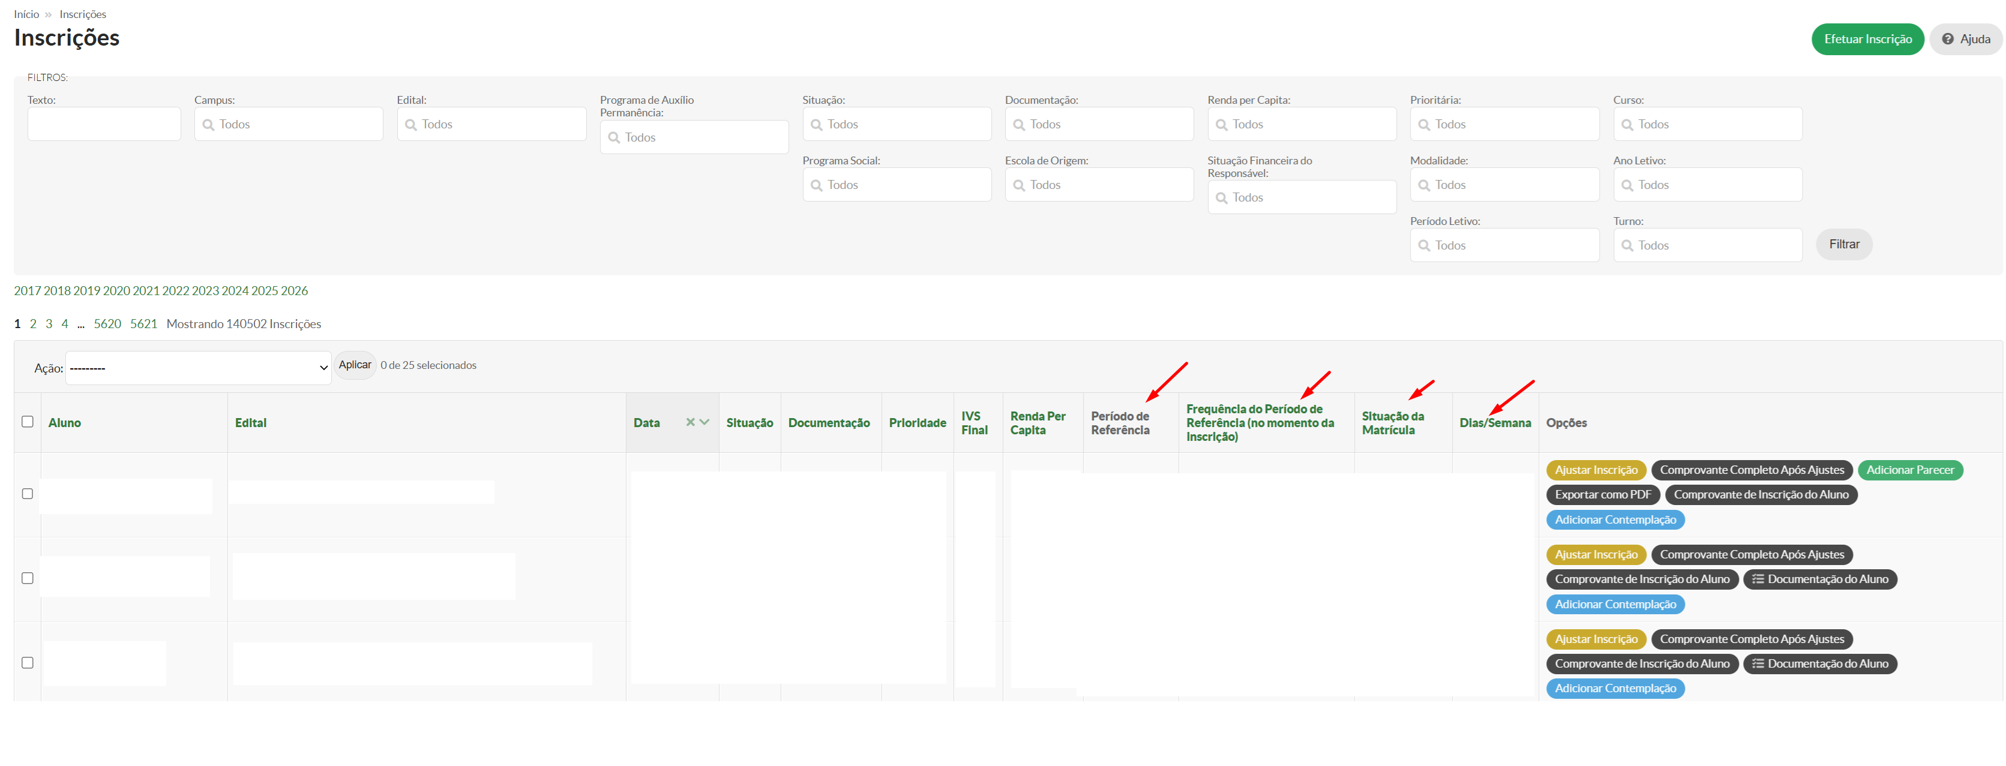Click the Aplicar action button
Screen dimensions: 2006x766
point(355,365)
